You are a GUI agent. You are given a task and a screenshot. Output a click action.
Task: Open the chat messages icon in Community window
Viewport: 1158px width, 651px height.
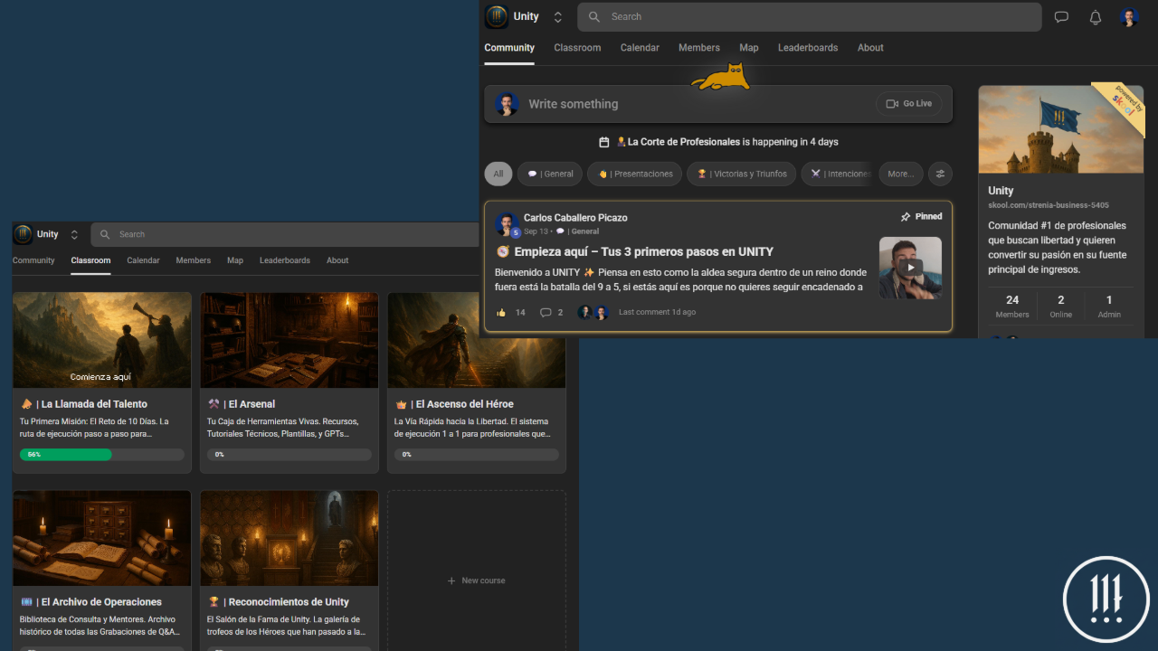[x=1061, y=17]
